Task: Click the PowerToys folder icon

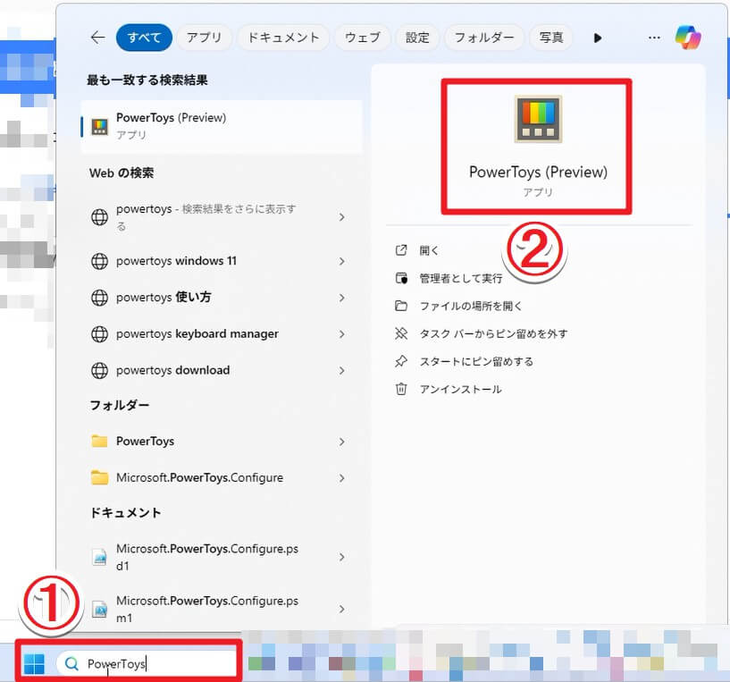Action: pos(100,441)
